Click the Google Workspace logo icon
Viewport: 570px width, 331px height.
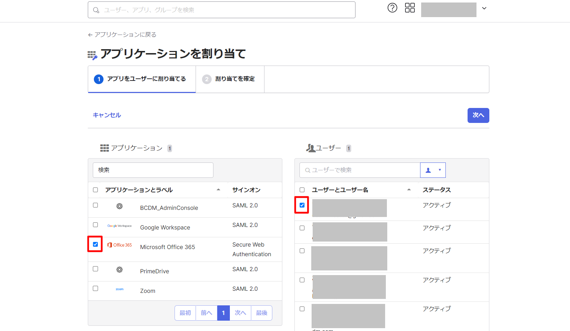coord(120,226)
